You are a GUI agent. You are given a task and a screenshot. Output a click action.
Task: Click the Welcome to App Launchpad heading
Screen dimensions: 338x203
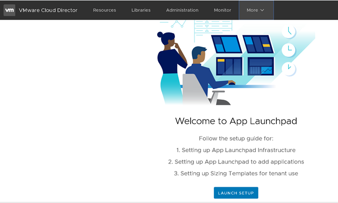(236, 121)
